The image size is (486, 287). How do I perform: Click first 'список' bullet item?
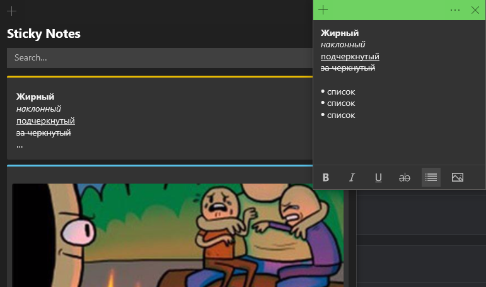tap(341, 92)
